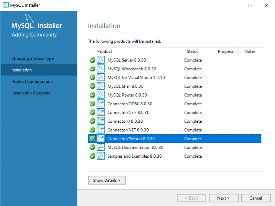Click green checkmark beside MySQL Router
Image resolution: width=275 pixels, height=206 pixels.
coord(93,95)
